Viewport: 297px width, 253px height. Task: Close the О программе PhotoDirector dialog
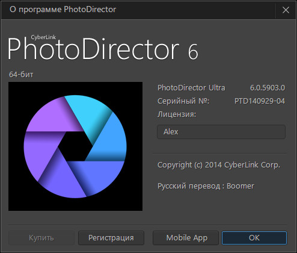click(286, 10)
